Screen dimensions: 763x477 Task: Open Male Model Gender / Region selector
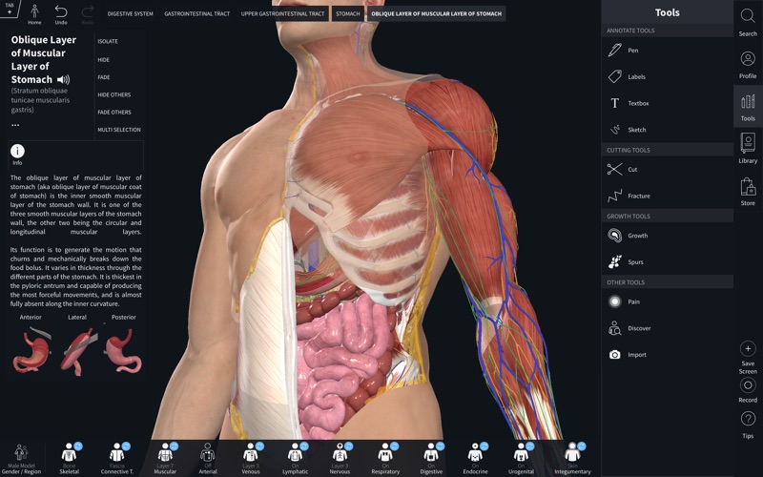21,459
